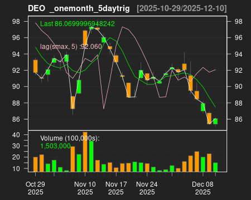
Task: Click the '40' tick label on volume axis
Action: [x=16, y=135]
